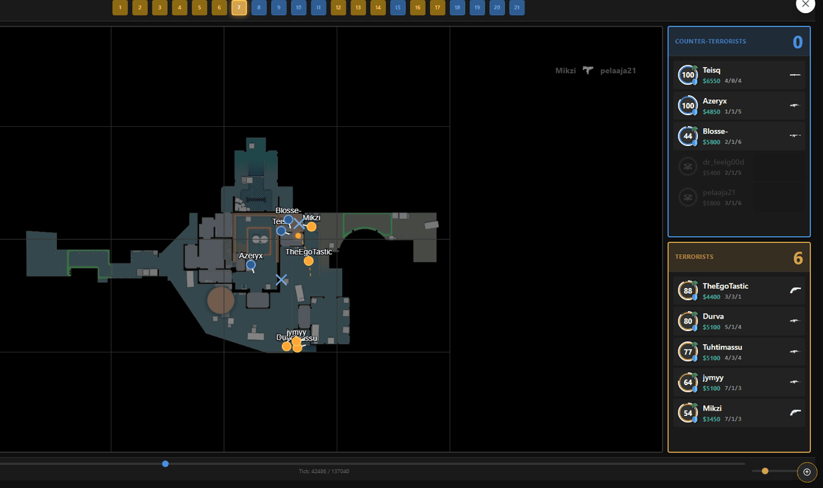The image size is (823, 488).
Task: Jump to round 14
Action: pyautogui.click(x=378, y=8)
